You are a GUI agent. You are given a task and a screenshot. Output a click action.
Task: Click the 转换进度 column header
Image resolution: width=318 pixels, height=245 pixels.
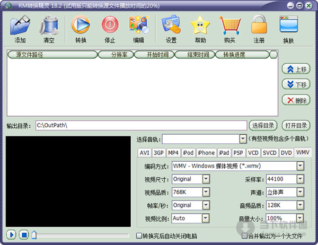point(242,55)
